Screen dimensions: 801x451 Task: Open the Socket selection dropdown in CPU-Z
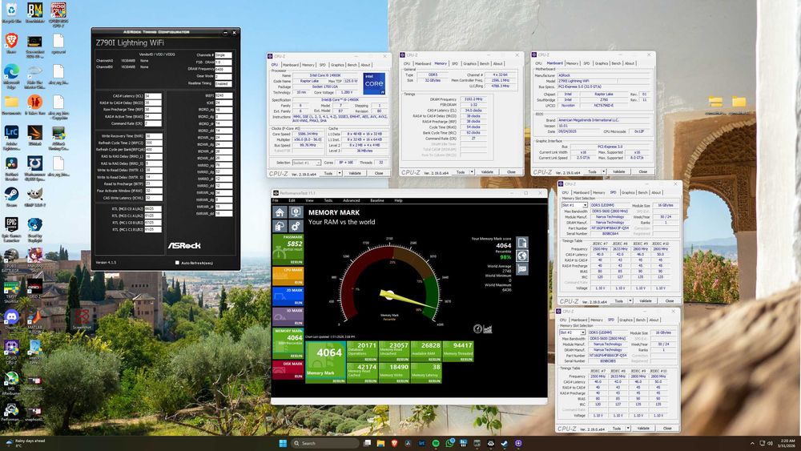coord(307,163)
